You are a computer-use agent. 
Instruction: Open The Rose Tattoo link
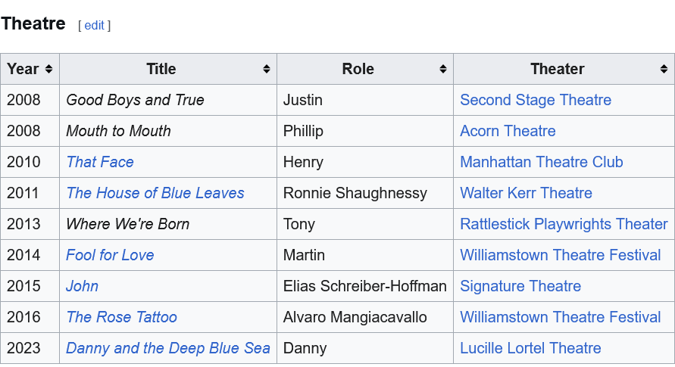click(x=121, y=317)
